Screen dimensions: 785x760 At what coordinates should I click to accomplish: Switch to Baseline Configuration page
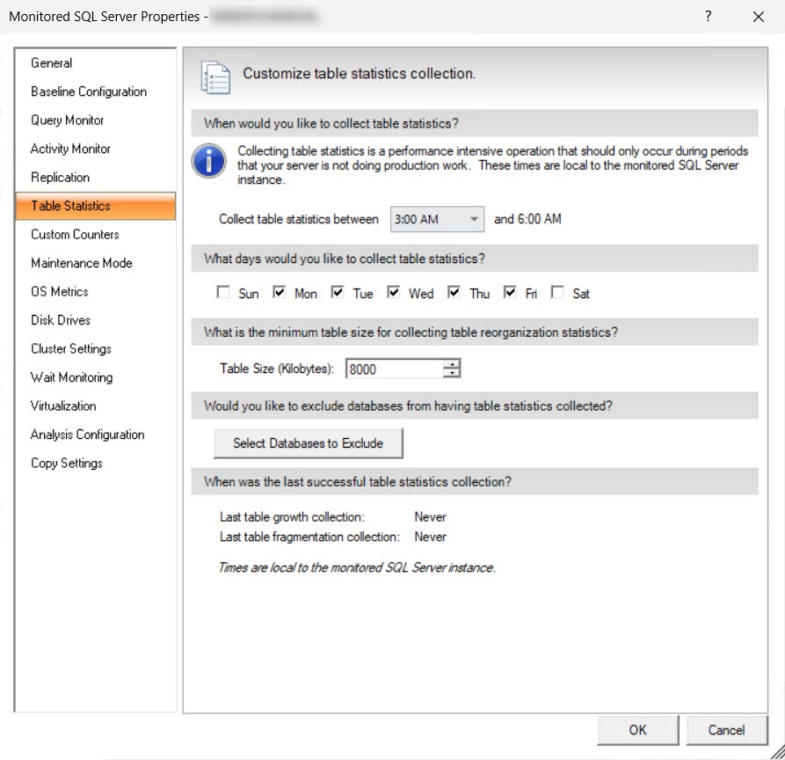[88, 91]
